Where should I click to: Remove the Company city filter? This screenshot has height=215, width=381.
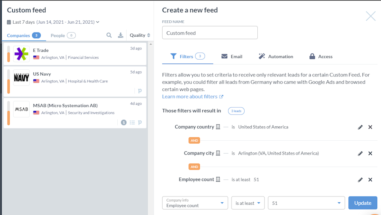(x=370, y=153)
